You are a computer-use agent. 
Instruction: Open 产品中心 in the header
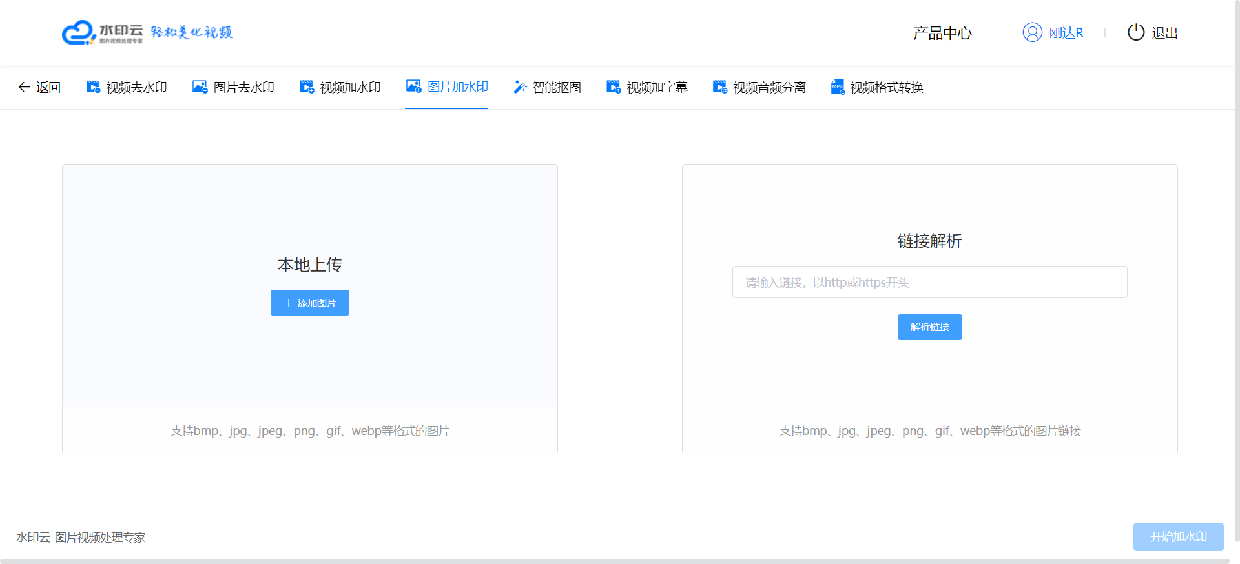click(x=942, y=33)
